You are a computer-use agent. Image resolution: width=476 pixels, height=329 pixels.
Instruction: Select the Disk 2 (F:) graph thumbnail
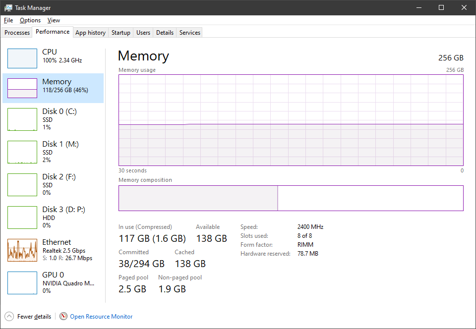(x=22, y=185)
